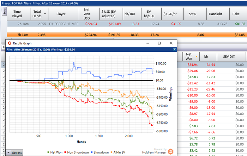Viewport: 247px width, 156px height.
Task: Open Total Hands column sort dropdown arrow
Action: (x=45, y=14)
